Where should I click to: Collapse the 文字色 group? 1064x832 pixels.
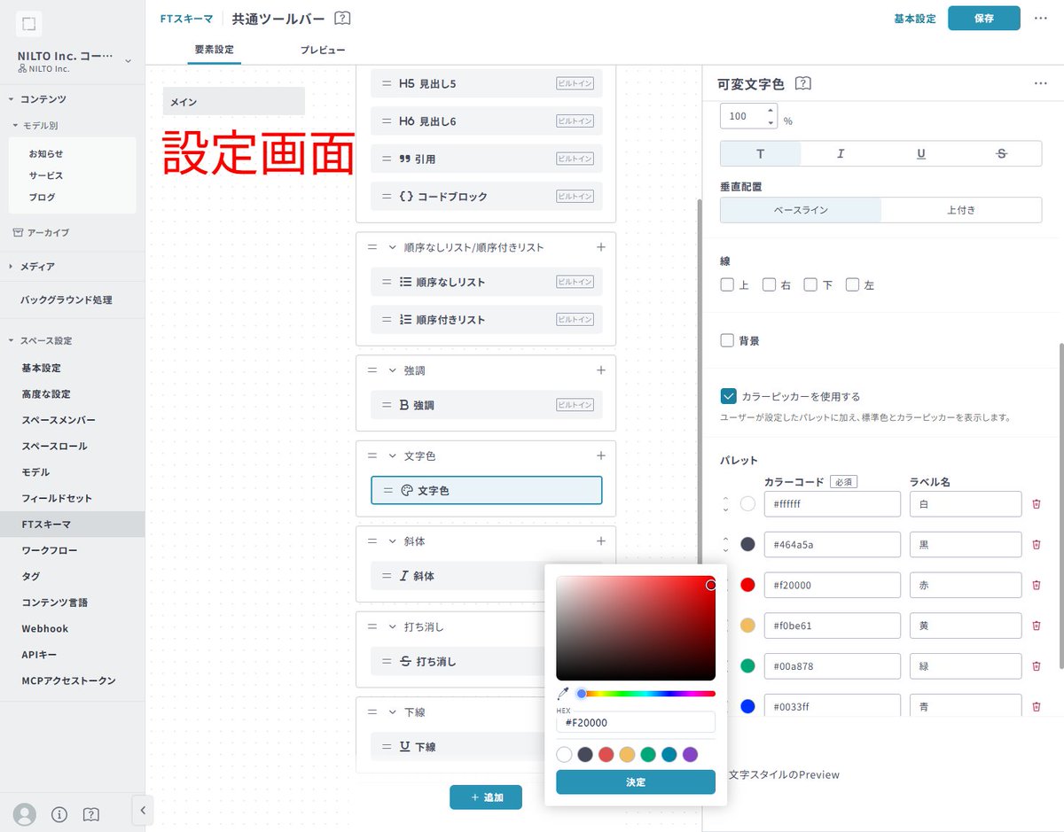392,455
